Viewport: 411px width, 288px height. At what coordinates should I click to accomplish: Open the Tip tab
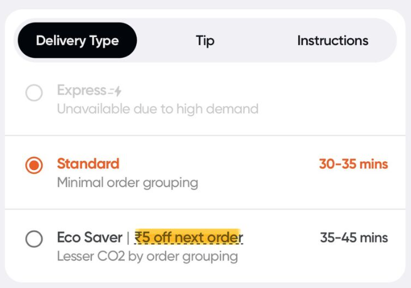[205, 41]
